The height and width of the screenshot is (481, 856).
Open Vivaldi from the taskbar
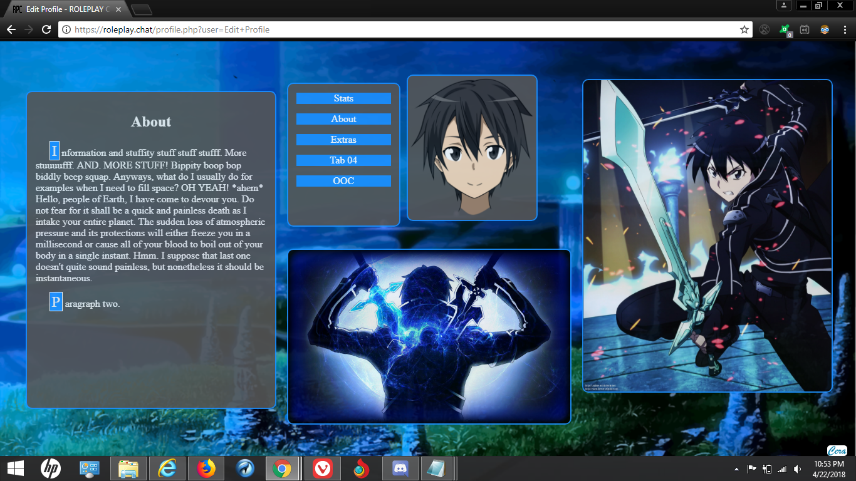click(x=323, y=468)
